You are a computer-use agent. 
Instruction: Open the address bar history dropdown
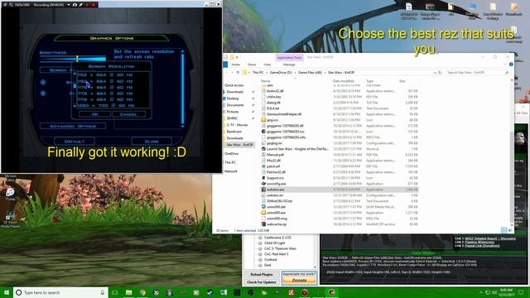coord(435,73)
